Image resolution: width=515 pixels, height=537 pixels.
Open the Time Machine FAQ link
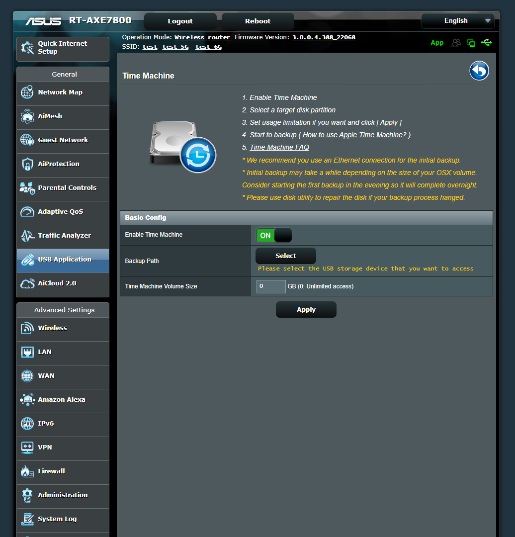pos(279,147)
